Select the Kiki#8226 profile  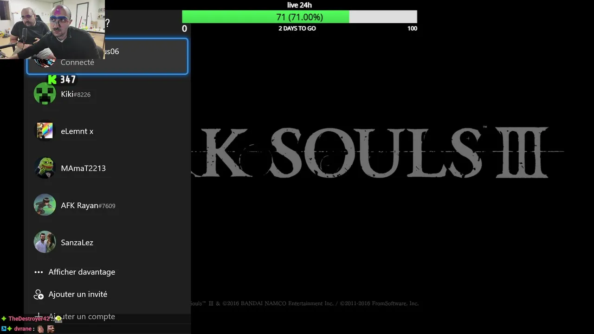[107, 94]
